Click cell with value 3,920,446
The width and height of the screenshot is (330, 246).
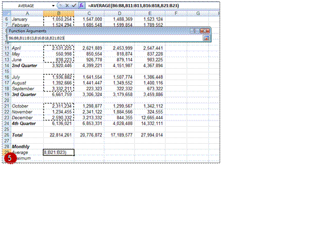tap(59, 65)
